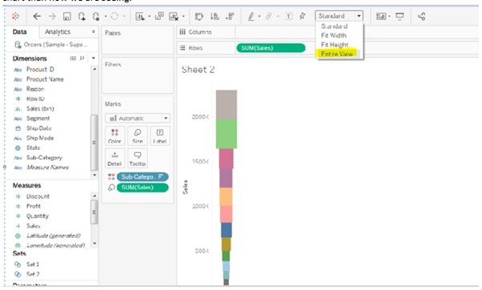
Task: Click the undo back arrow
Action: 37,16
